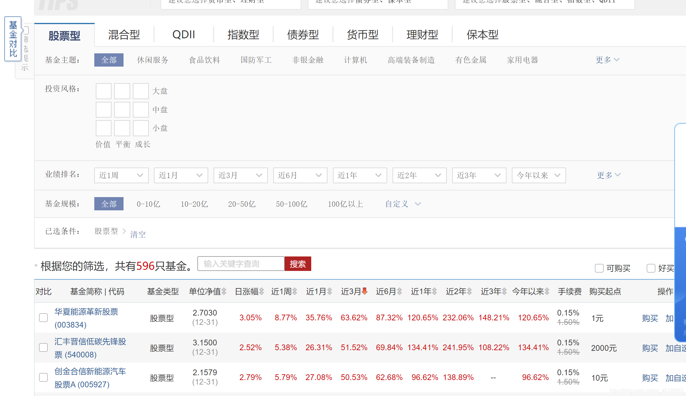Sort table by 今年以来 column
The height and width of the screenshot is (396, 686).
click(x=531, y=291)
